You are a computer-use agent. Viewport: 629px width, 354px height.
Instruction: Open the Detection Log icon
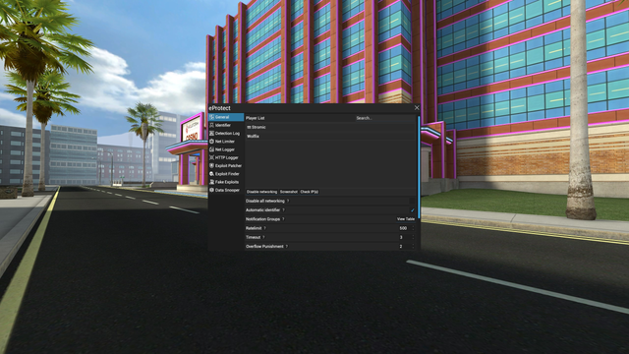(x=212, y=134)
